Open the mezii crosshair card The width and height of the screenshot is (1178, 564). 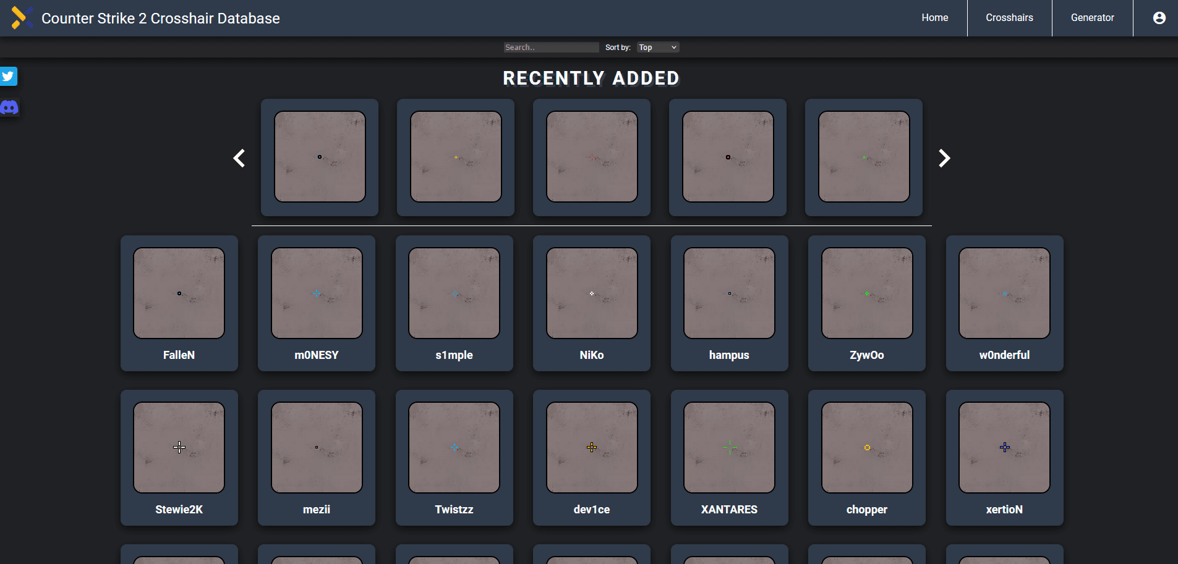tap(317, 458)
